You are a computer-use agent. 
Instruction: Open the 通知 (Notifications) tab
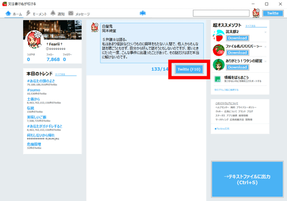[x=57, y=14]
